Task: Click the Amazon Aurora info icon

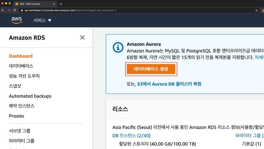Action: click(118, 47)
